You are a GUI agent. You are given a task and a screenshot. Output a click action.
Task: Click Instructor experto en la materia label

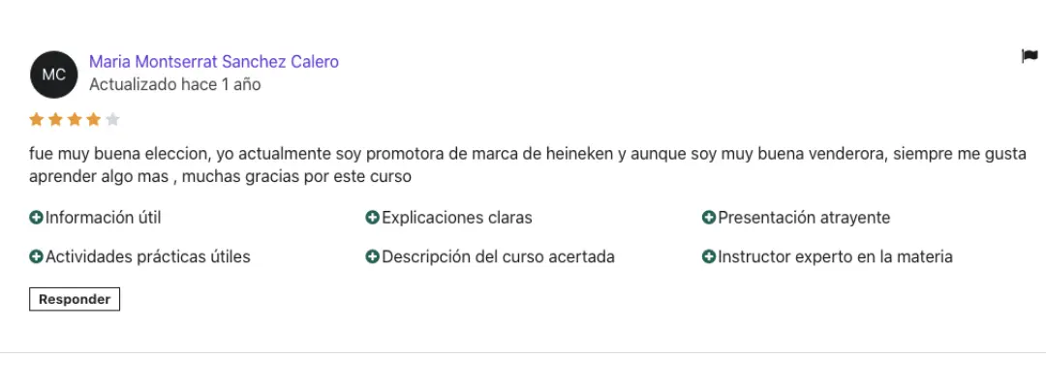pyautogui.click(x=836, y=256)
